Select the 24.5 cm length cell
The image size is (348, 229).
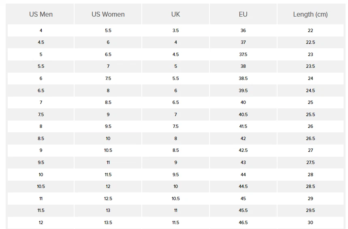310,91
